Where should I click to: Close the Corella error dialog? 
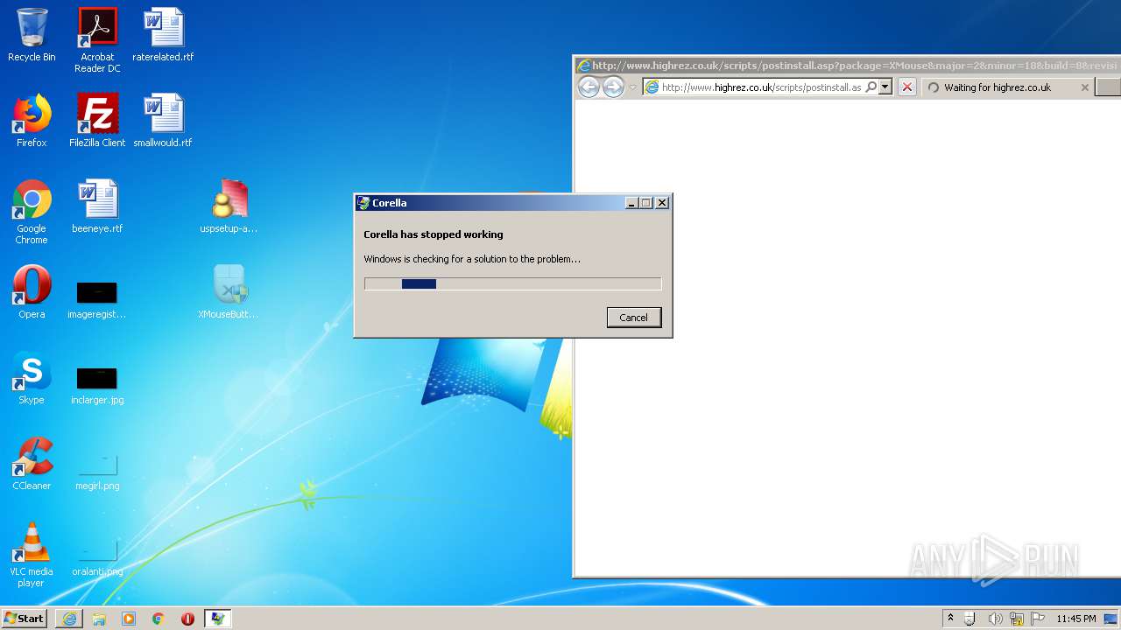(662, 203)
